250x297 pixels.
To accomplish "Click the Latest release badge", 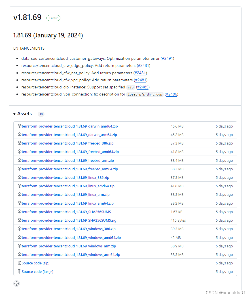I will click(53, 18).
